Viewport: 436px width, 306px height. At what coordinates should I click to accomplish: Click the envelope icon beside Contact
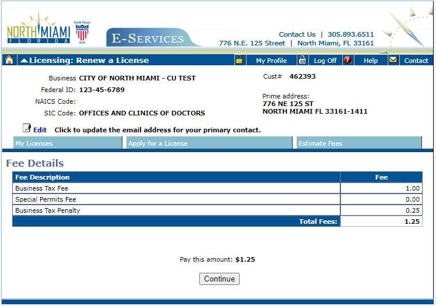[393, 60]
